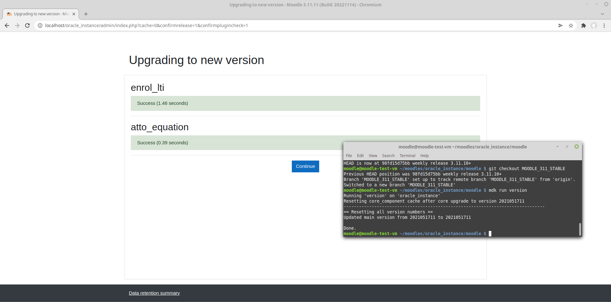The height and width of the screenshot is (302, 611).
Task: Open the terminal View menu
Action: point(373,156)
